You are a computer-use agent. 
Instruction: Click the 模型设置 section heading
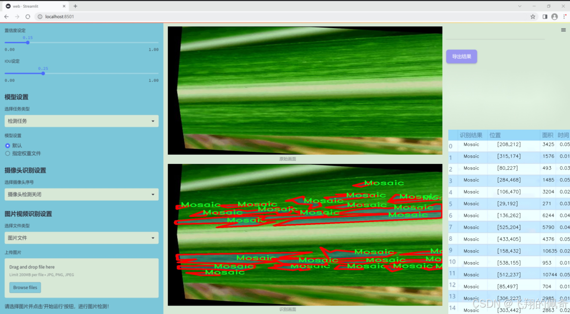[16, 97]
